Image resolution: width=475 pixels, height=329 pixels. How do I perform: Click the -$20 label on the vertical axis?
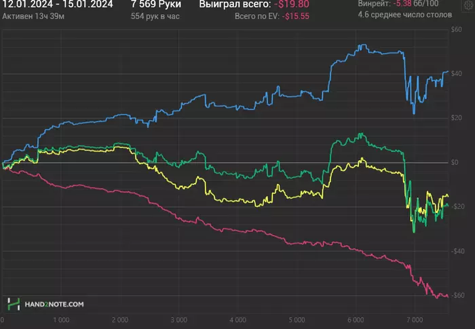tap(457, 207)
